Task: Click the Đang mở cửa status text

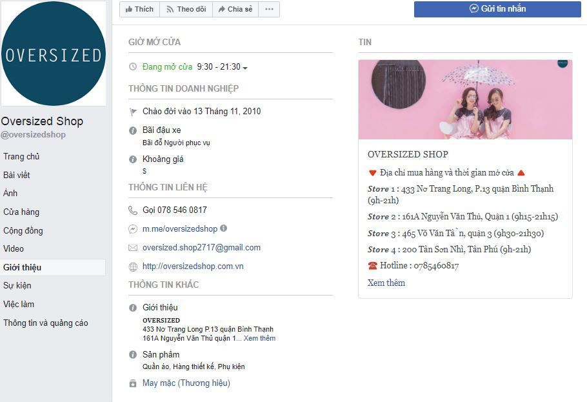Action: point(167,66)
